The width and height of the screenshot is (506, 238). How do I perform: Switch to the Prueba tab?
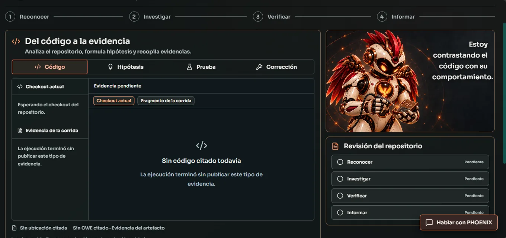coord(201,67)
